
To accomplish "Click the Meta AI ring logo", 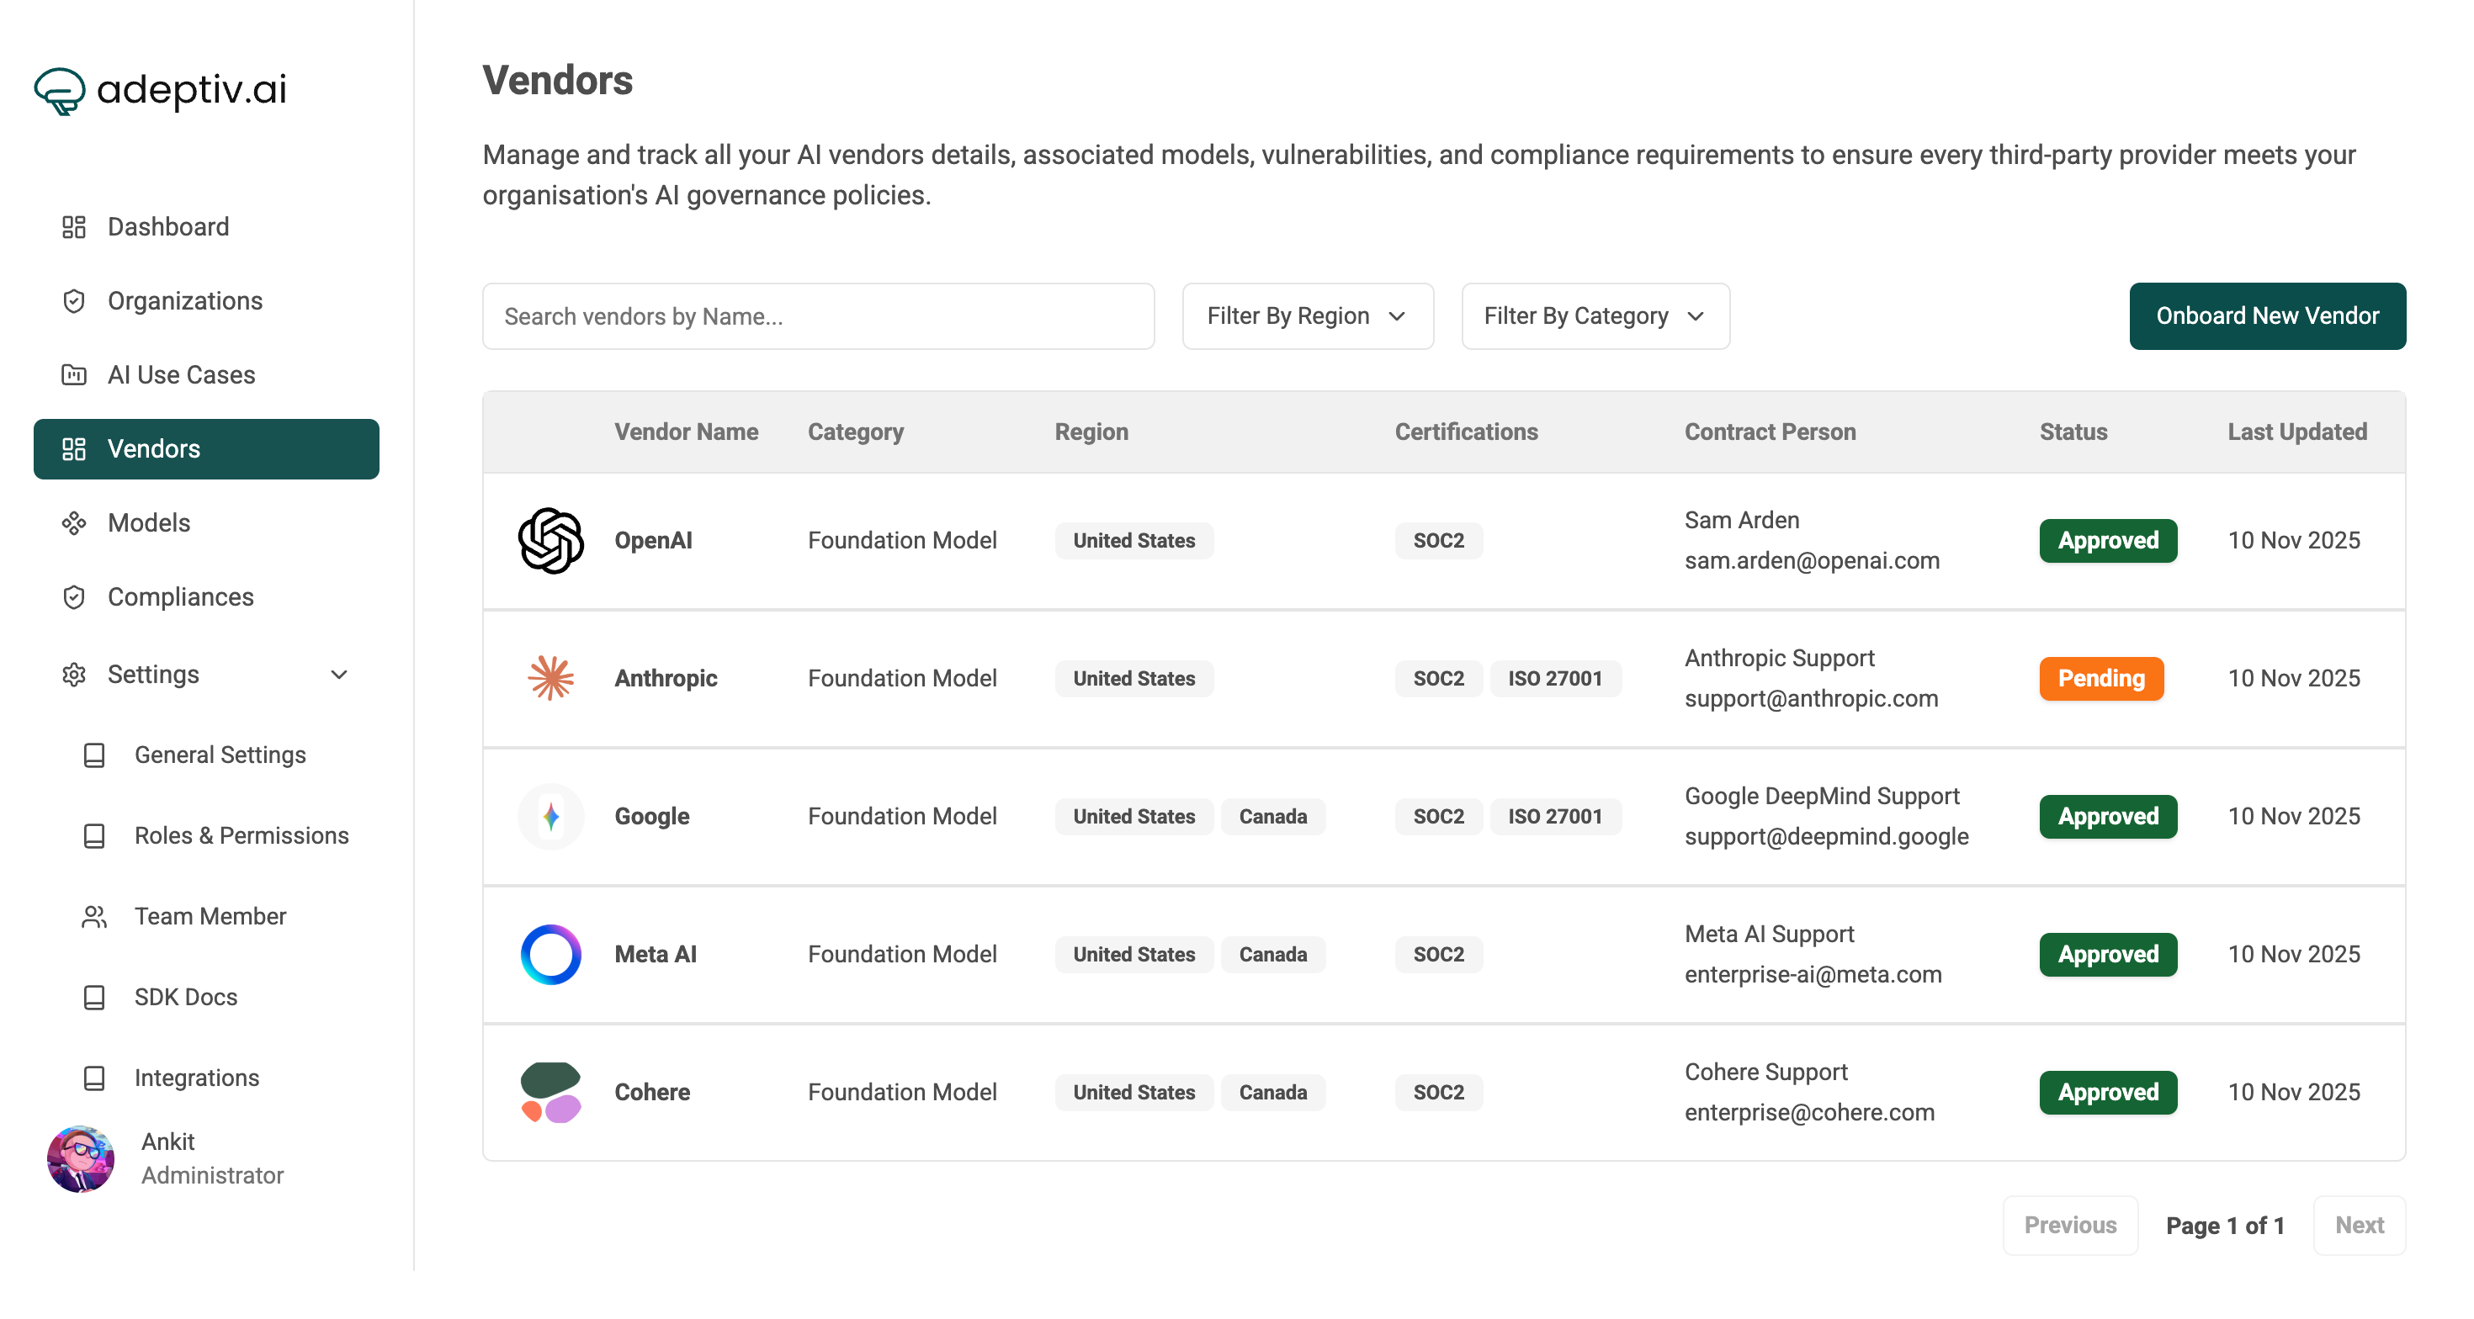I will pos(550,954).
